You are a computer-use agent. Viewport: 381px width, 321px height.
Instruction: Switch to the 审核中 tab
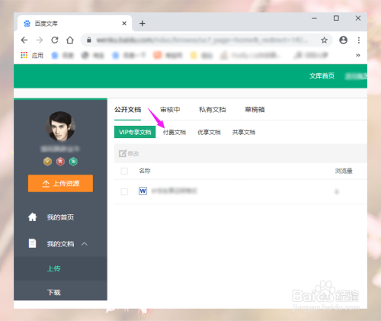click(x=170, y=110)
